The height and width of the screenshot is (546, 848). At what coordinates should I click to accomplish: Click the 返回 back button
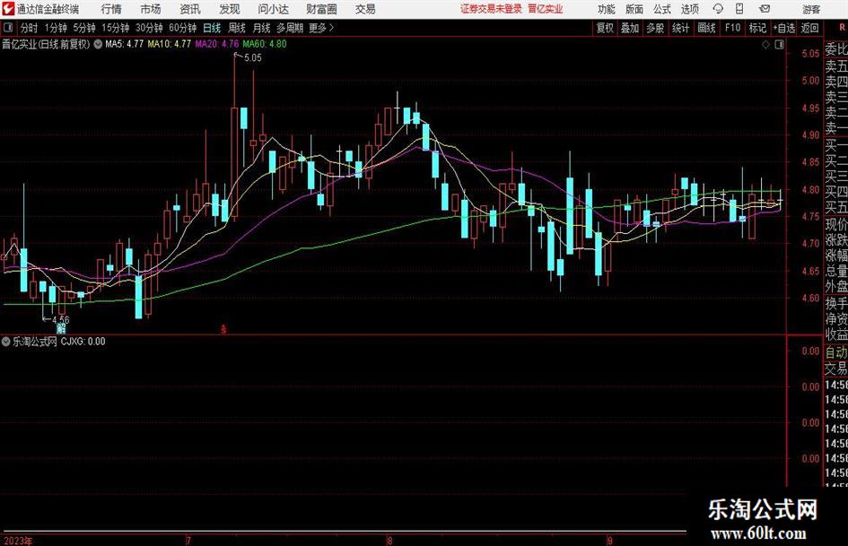[x=809, y=28]
